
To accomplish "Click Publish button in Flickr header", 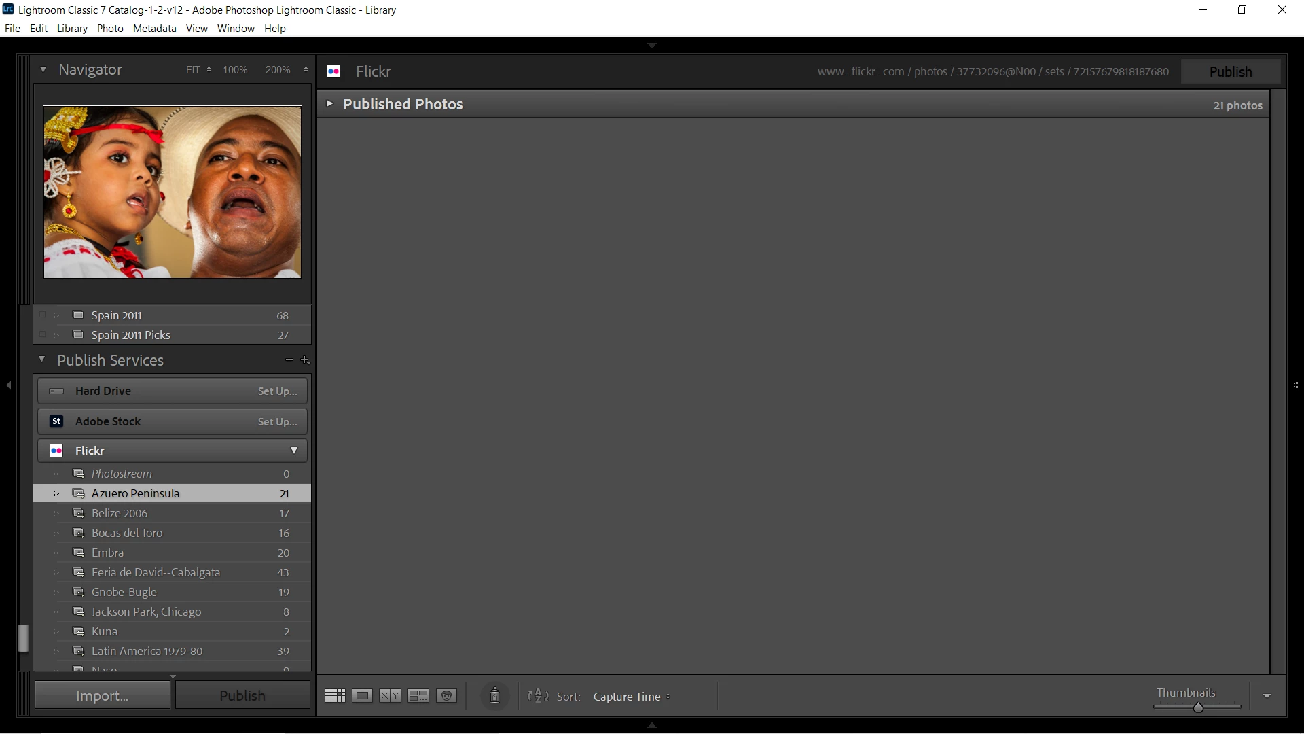I will point(1230,71).
